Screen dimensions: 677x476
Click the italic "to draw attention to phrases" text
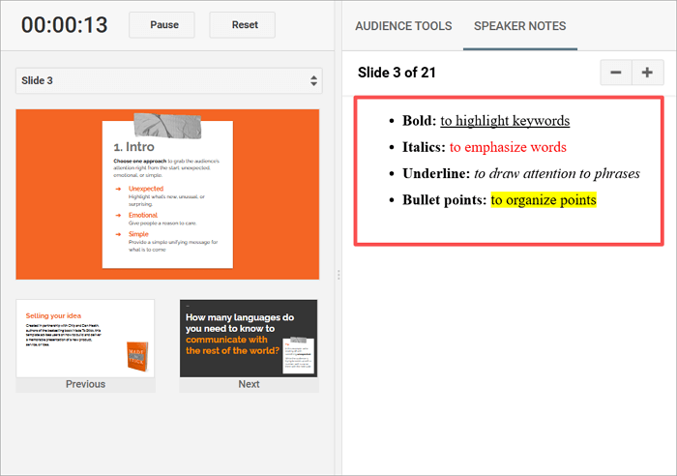click(556, 174)
